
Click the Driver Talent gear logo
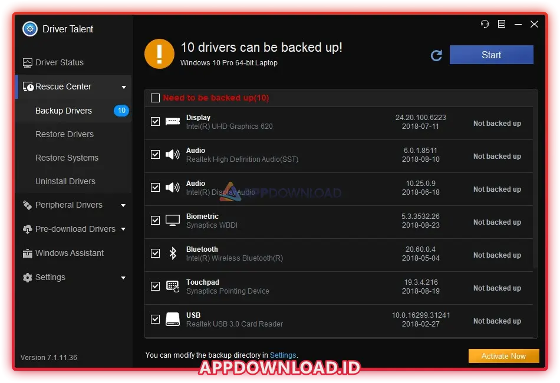(x=29, y=29)
